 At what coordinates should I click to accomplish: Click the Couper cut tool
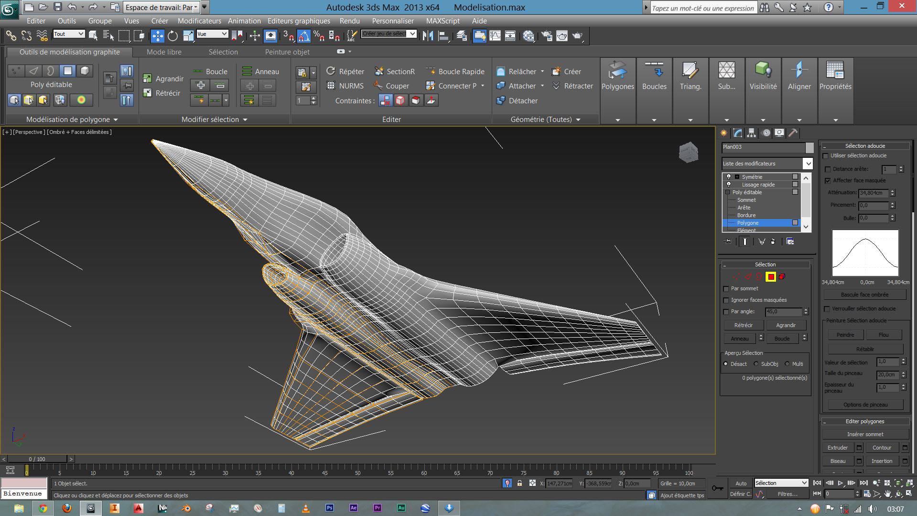(x=391, y=86)
